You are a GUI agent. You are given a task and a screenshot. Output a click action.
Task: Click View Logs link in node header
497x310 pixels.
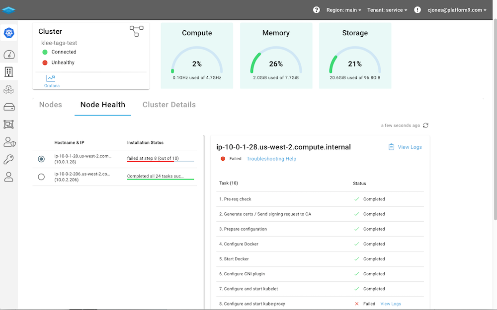click(x=410, y=147)
